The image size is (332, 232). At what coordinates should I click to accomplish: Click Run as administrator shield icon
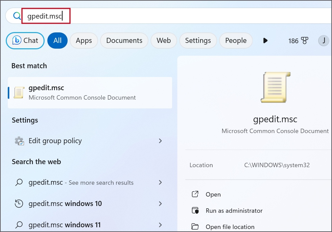(195, 211)
